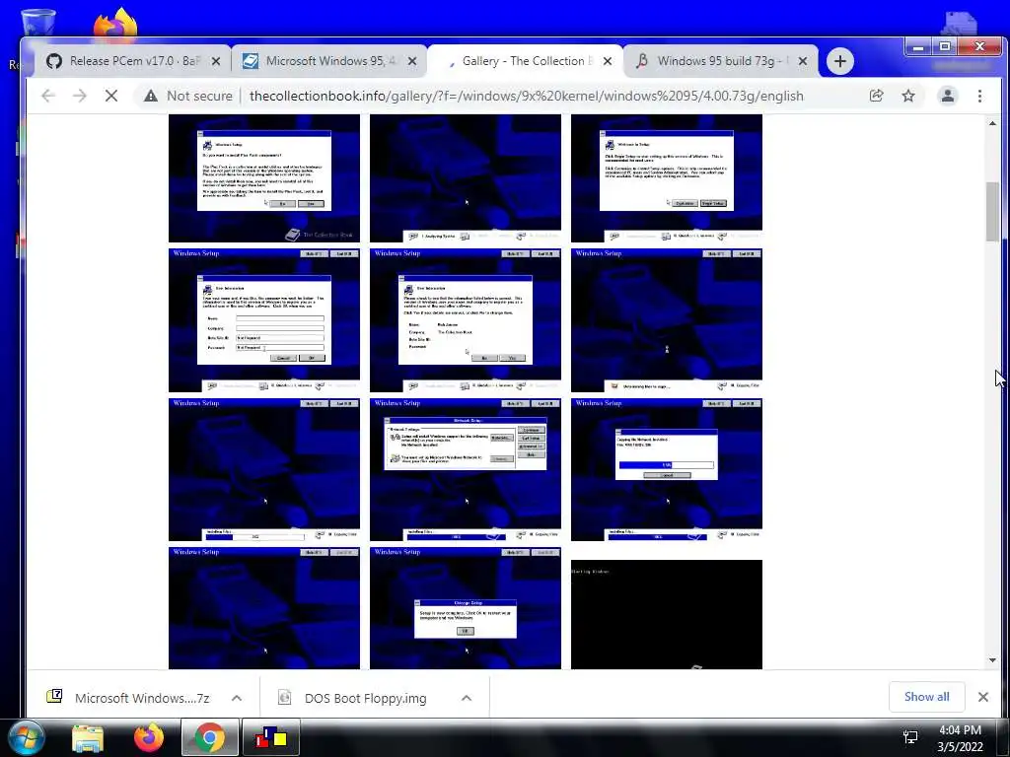Open the PCem taskbar application
This screenshot has height=757, width=1010.
point(271,737)
